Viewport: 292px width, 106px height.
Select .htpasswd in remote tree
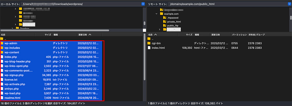[x=173, y=18]
